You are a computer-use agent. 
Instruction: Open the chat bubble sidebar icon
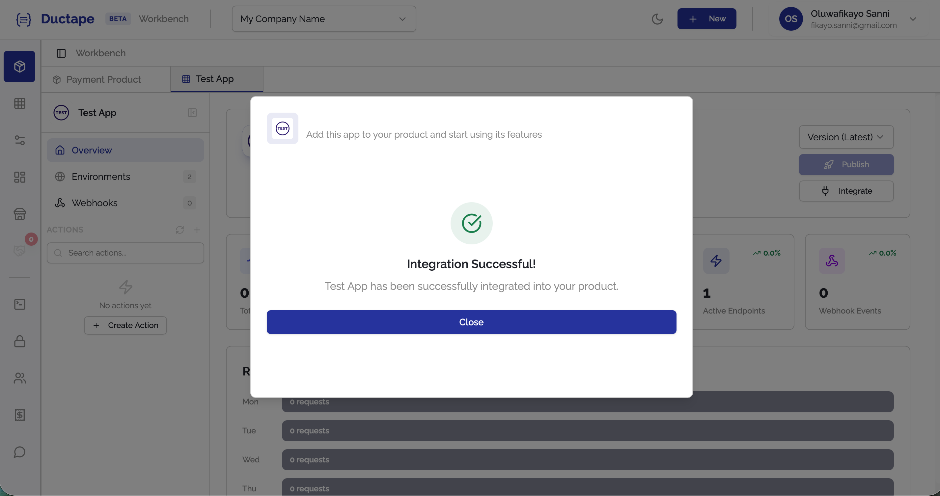[x=19, y=452]
